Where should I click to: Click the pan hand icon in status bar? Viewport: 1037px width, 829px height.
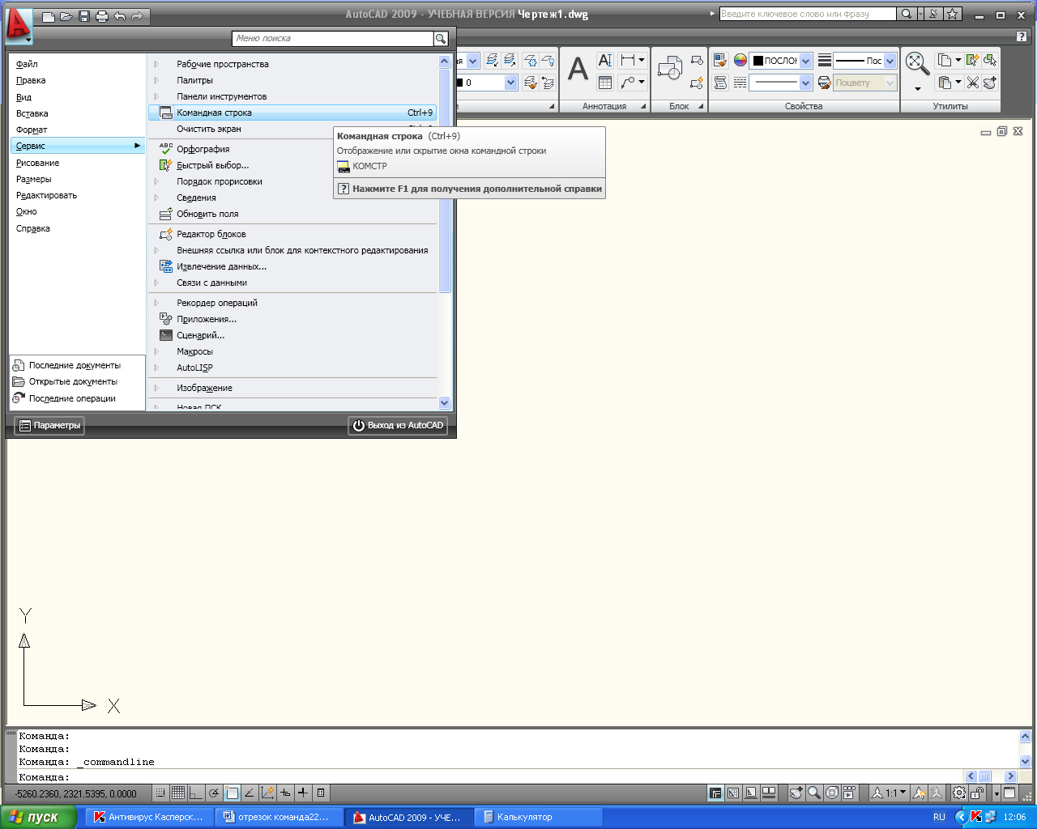pos(796,793)
